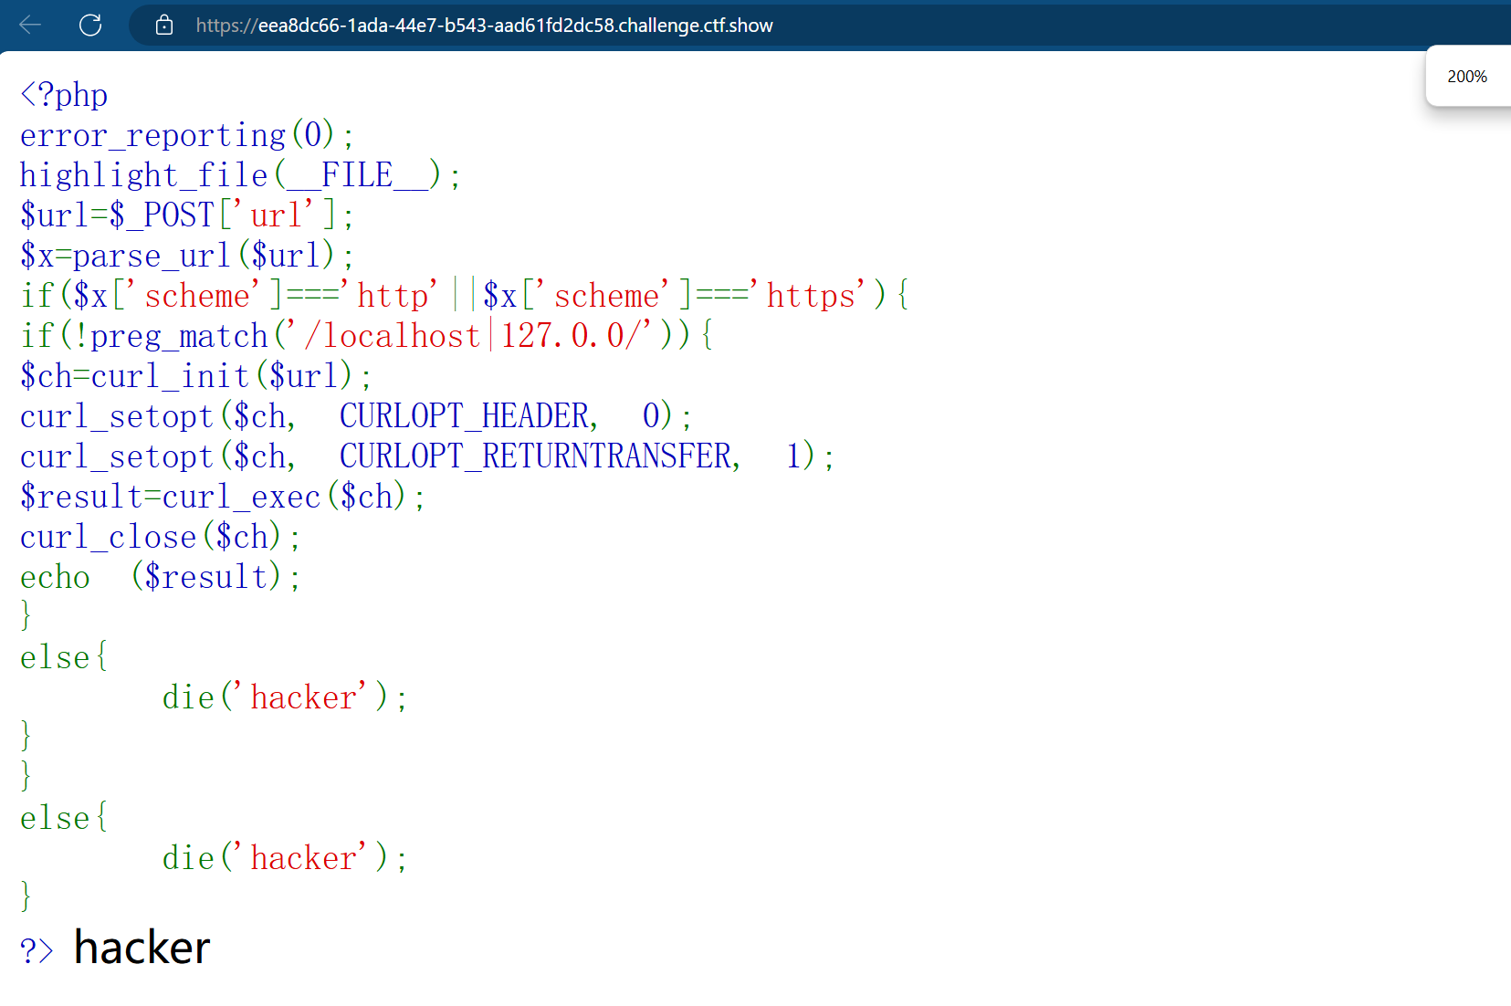Click the '<?php' opening tag text
Screen dimensions: 1511x1006
(64, 95)
